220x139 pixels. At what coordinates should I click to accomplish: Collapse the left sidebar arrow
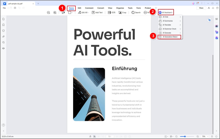point(4,131)
